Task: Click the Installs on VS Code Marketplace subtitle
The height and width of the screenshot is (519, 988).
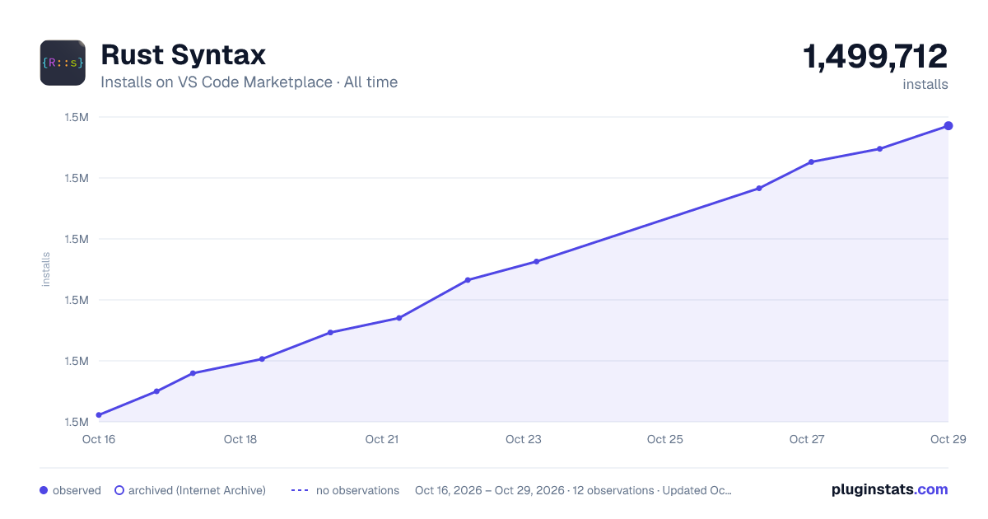Action: 249,82
